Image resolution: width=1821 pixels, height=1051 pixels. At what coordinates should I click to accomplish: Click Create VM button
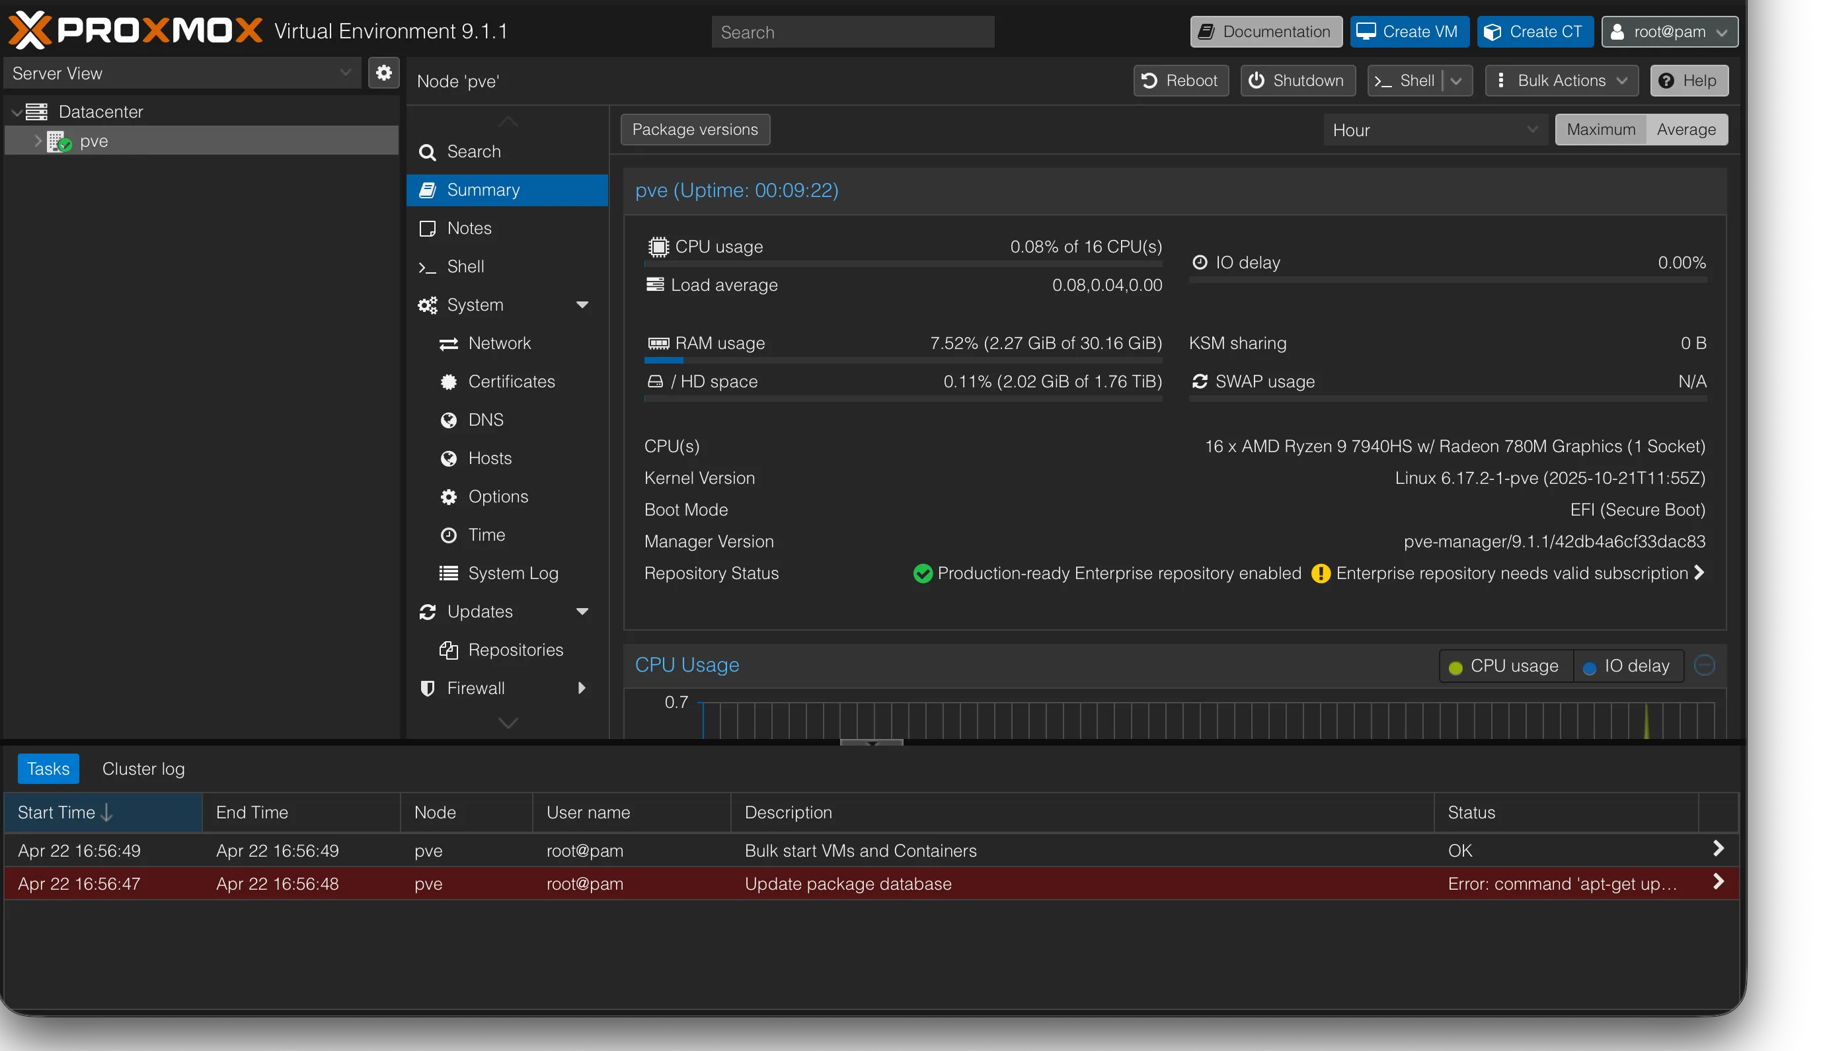pyautogui.click(x=1409, y=32)
